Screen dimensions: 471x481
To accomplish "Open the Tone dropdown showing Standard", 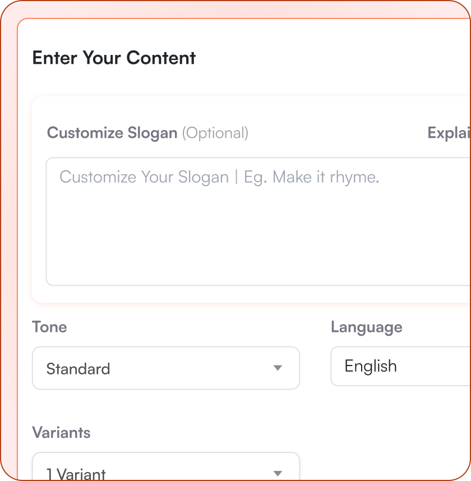I will pos(166,368).
